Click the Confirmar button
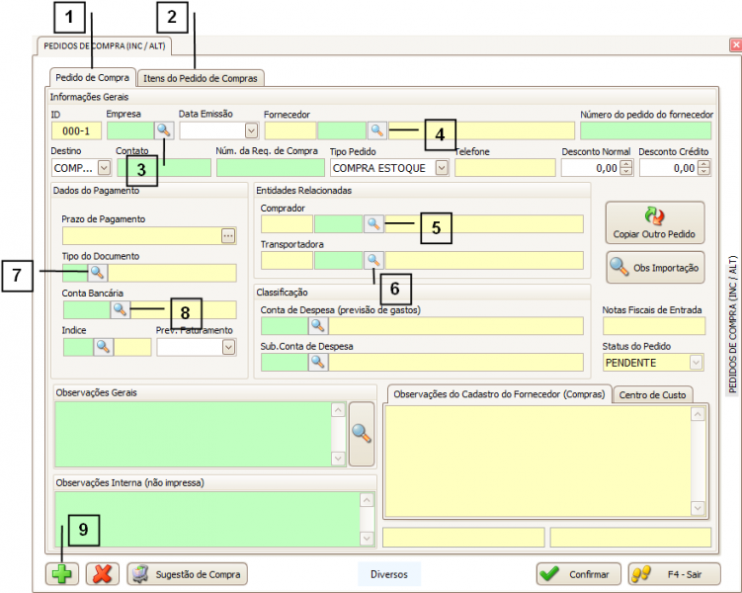The image size is (742, 593). pos(578,573)
